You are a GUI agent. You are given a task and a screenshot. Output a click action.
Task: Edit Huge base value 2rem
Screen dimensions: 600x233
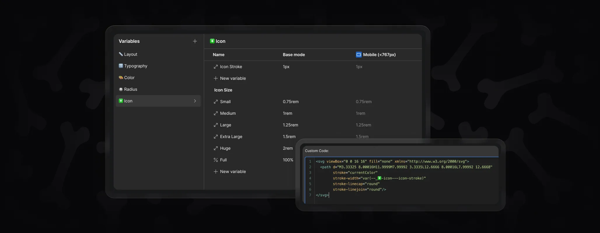point(288,148)
